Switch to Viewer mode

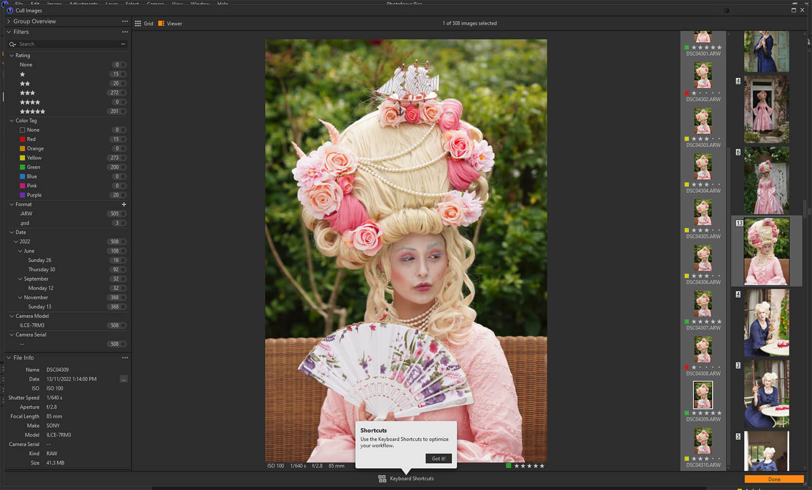tap(170, 23)
